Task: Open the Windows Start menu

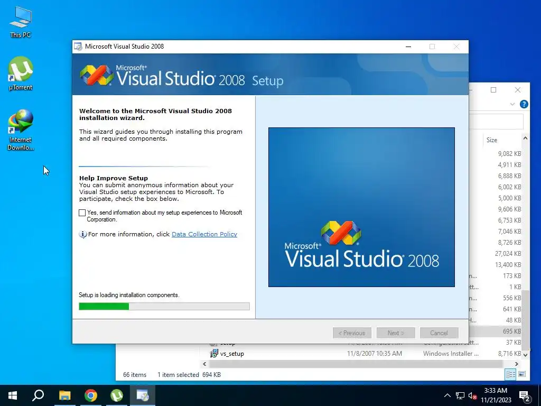Action: [x=13, y=395]
